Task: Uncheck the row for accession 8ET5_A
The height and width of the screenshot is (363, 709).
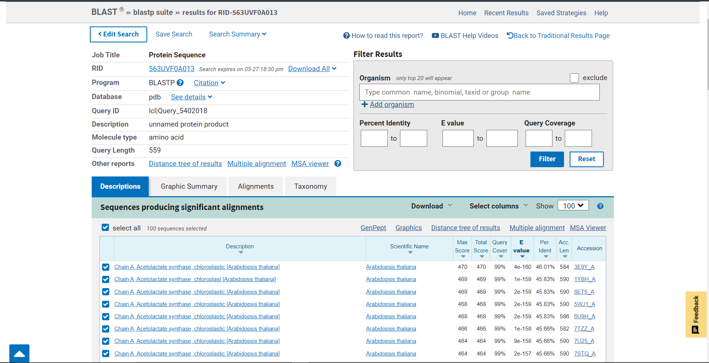Action: point(106,292)
